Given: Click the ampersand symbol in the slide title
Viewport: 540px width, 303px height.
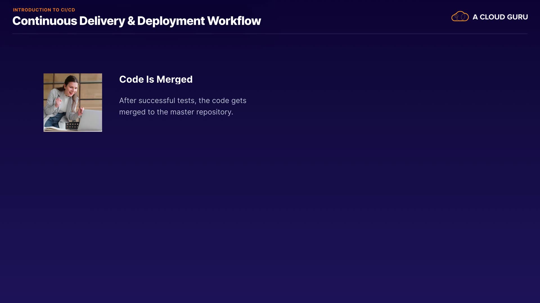Looking at the screenshot, I should coord(131,21).
